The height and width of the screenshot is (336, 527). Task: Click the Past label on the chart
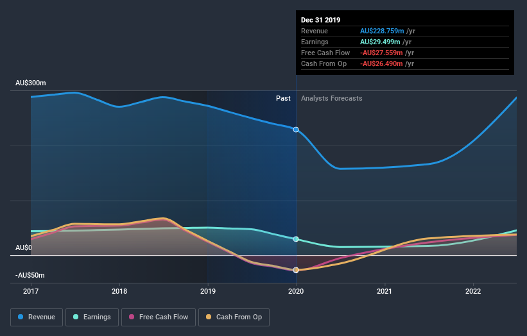point(283,98)
